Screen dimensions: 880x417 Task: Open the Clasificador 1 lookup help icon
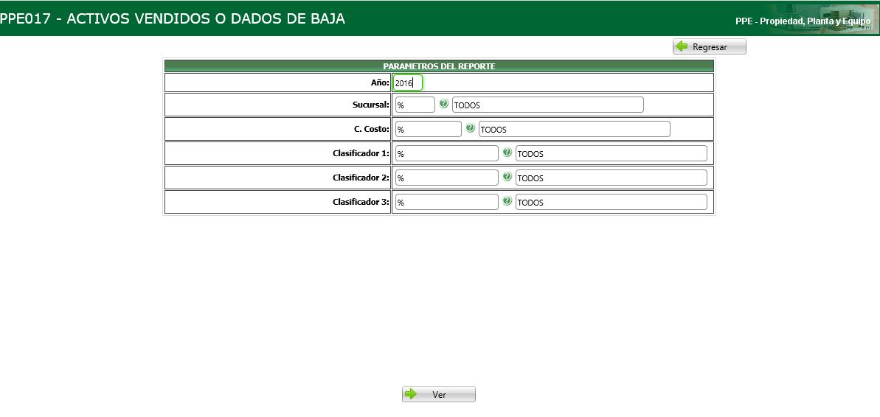[507, 152]
